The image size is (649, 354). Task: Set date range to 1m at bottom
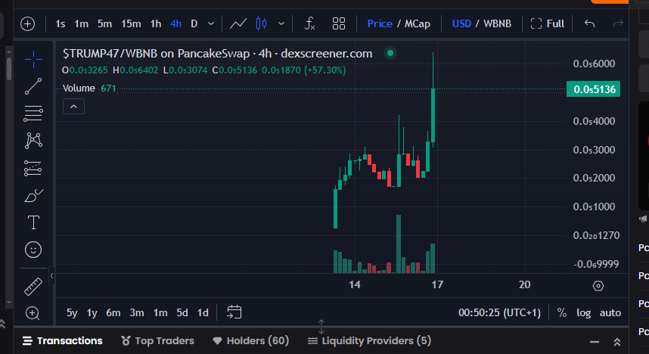[160, 312]
